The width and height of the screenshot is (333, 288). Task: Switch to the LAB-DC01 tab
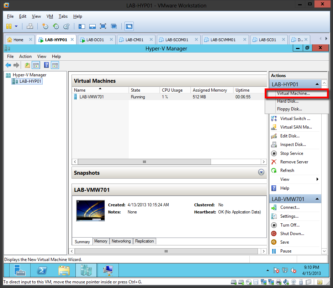point(95,40)
